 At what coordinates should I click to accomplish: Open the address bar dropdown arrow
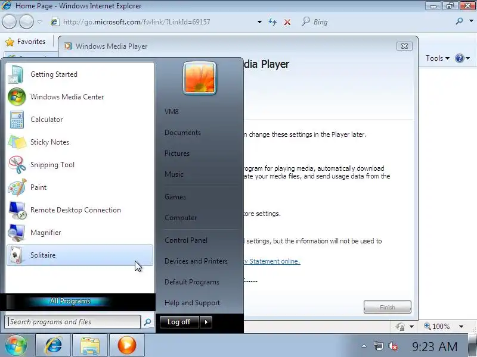(259, 22)
